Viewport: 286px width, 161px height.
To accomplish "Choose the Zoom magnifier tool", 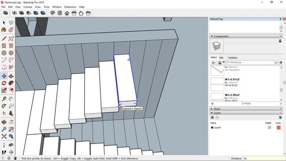I will tap(4, 129).
